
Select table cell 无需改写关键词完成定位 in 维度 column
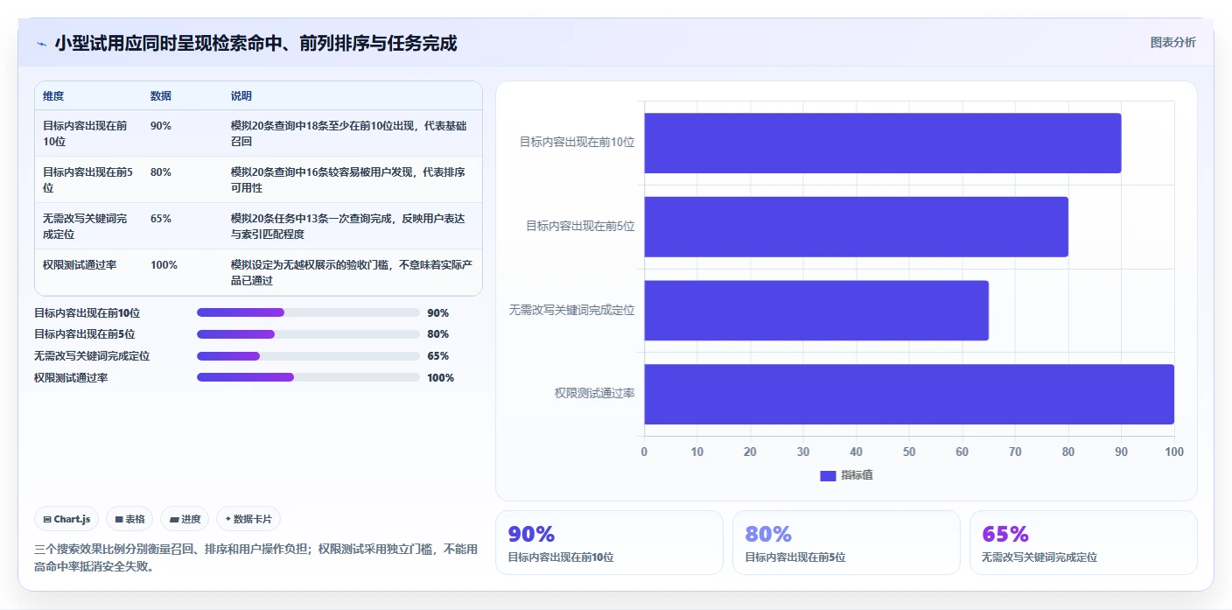[x=85, y=226]
